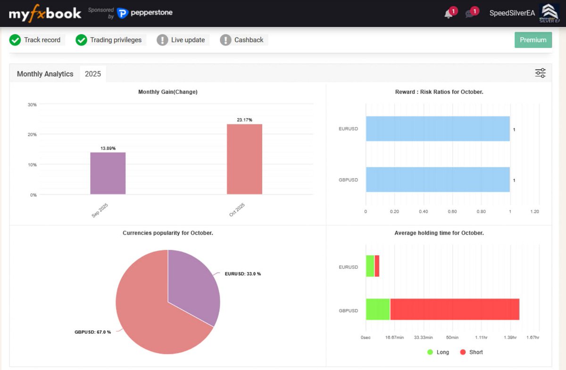The image size is (566, 370).
Task: Click the GBPUSD short holding time segment
Action: click(455, 309)
